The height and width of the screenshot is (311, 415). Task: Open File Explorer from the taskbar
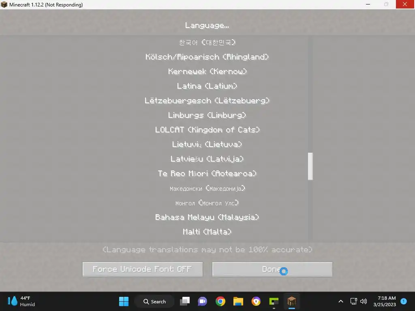tap(238, 301)
